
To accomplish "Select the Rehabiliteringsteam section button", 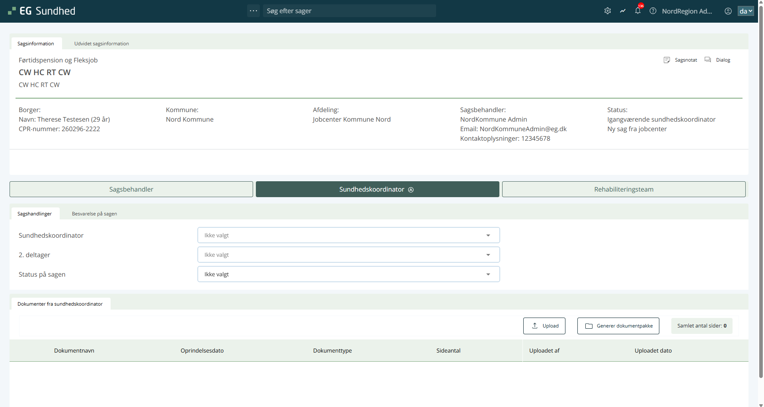I will [624, 189].
